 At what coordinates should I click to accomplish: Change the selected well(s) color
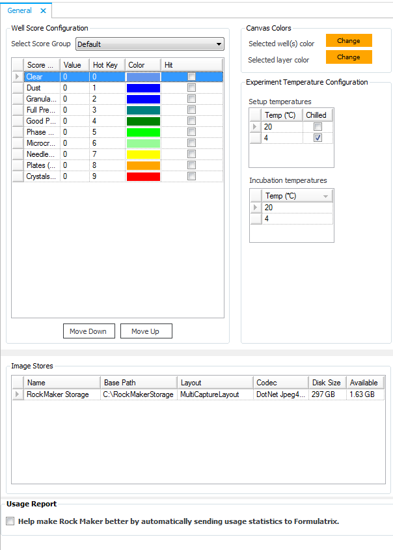348,40
